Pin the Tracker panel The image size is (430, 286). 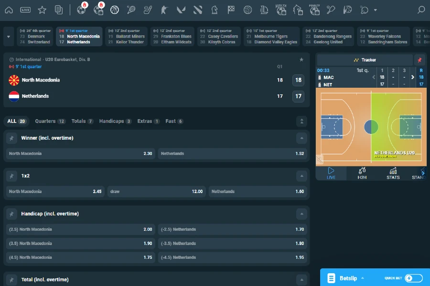(420, 60)
